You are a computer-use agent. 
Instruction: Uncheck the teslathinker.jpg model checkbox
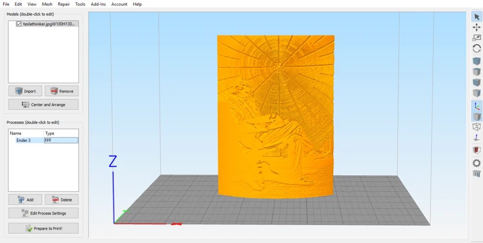[x=19, y=24]
